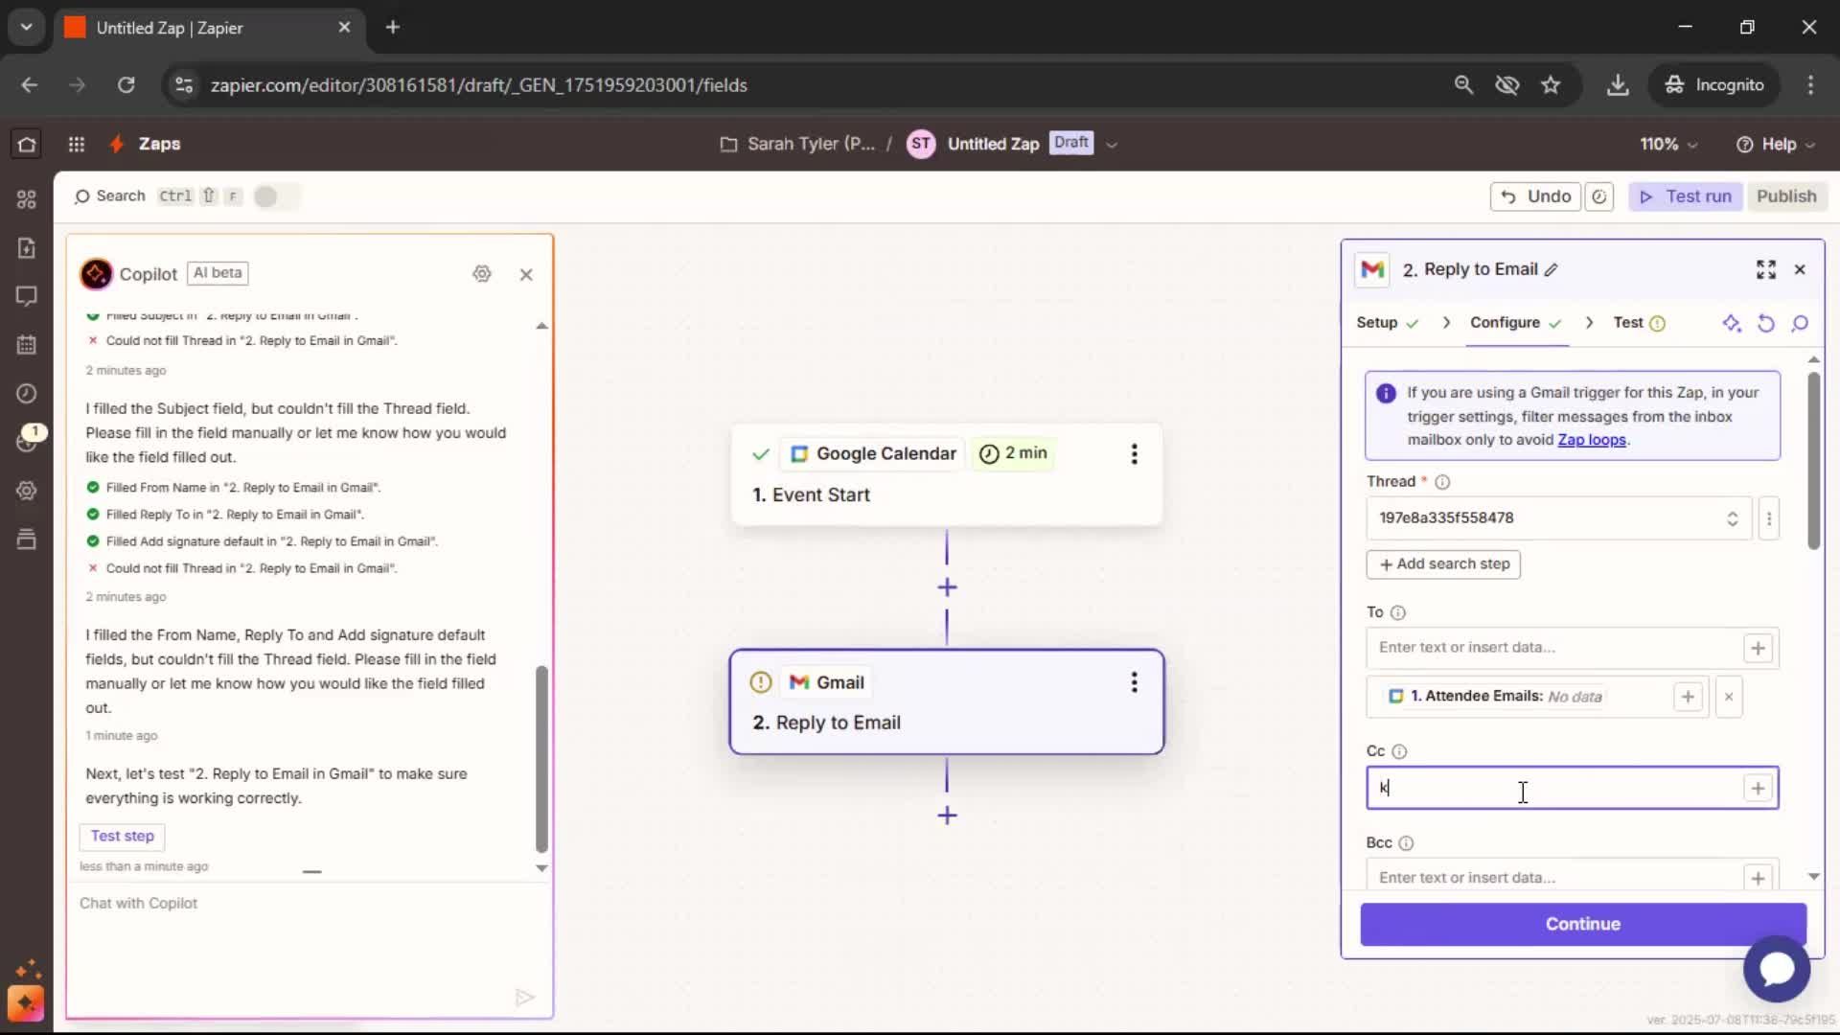Search fields in the step panel

tap(1800, 323)
